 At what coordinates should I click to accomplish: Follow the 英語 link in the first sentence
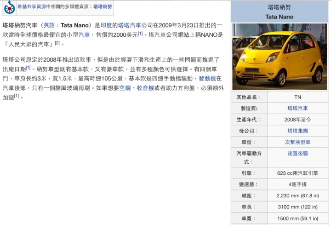coord(49,25)
